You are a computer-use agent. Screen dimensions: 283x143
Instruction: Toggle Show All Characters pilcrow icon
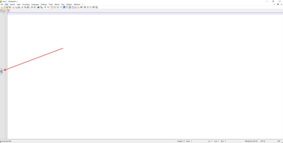coord(61,7)
